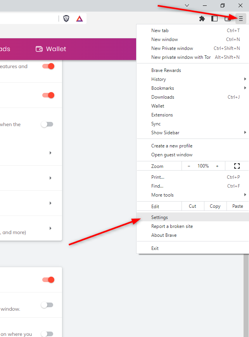249x337 pixels.
Task: Choose Report a broken site
Action: tap(192, 226)
